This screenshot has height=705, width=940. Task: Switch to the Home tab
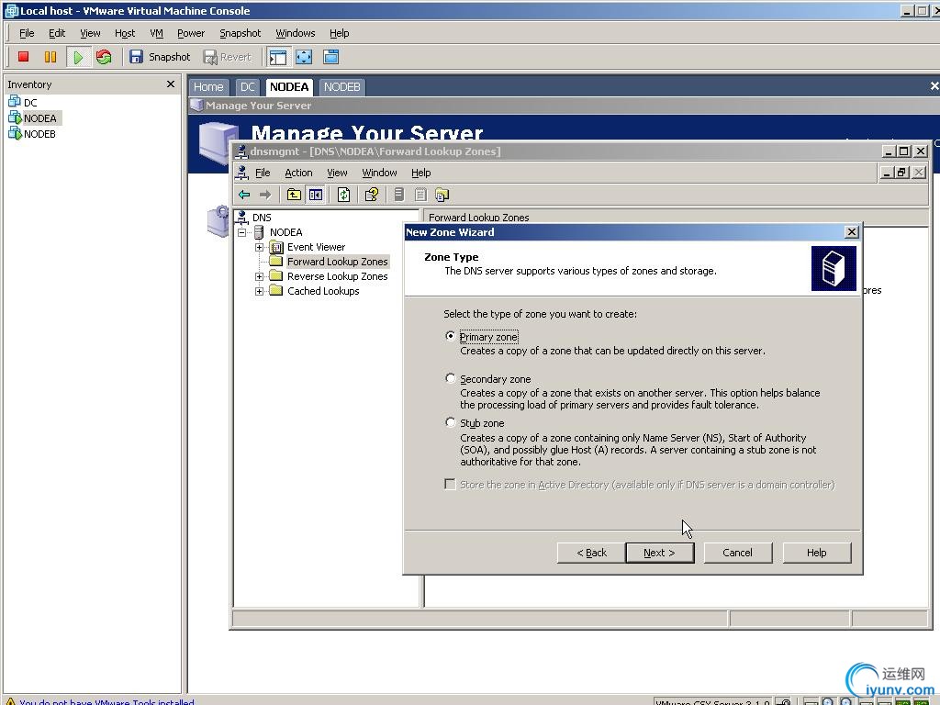(x=208, y=87)
